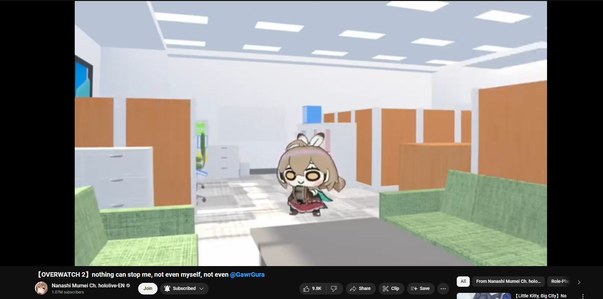Open Nanashi Mumei channel avatar
The width and height of the screenshot is (603, 299).
click(41, 288)
